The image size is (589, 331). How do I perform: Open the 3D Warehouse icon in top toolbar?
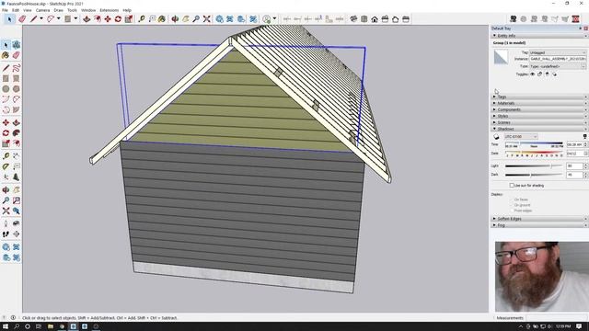[220, 18]
